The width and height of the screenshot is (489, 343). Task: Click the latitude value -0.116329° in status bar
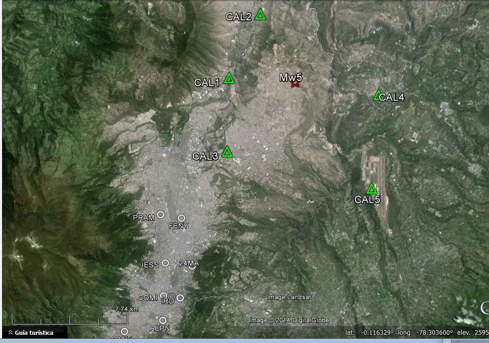pos(377,332)
